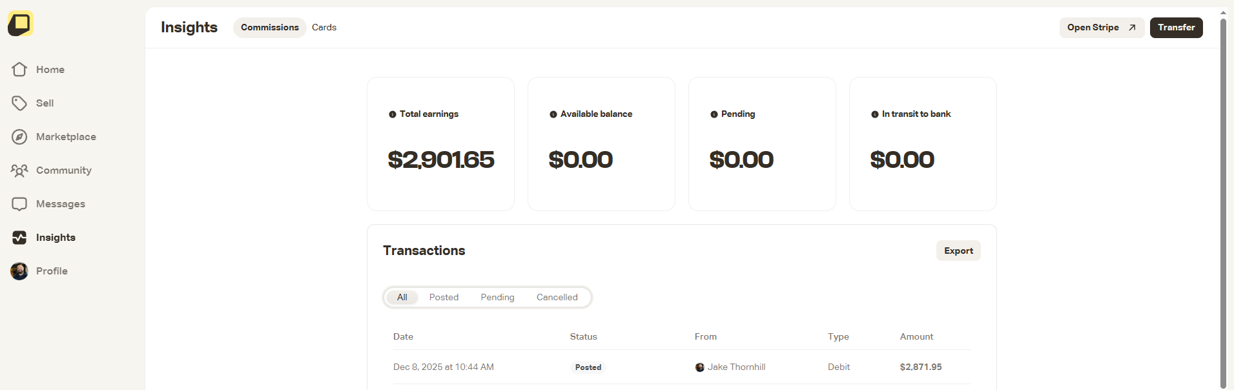The height and width of the screenshot is (390, 1234).
Task: Click the vertical scrollbar on the right
Action: [1222, 194]
